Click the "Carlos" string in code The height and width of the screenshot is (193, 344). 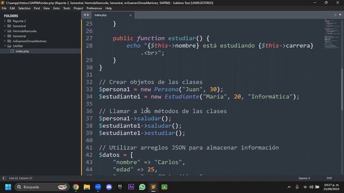[168, 162]
